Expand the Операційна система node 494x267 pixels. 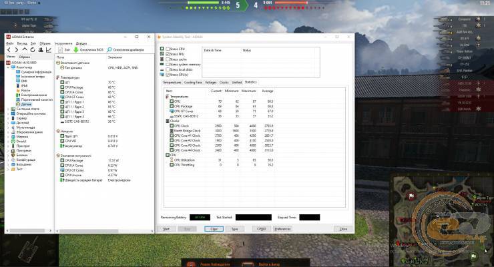[8, 113]
